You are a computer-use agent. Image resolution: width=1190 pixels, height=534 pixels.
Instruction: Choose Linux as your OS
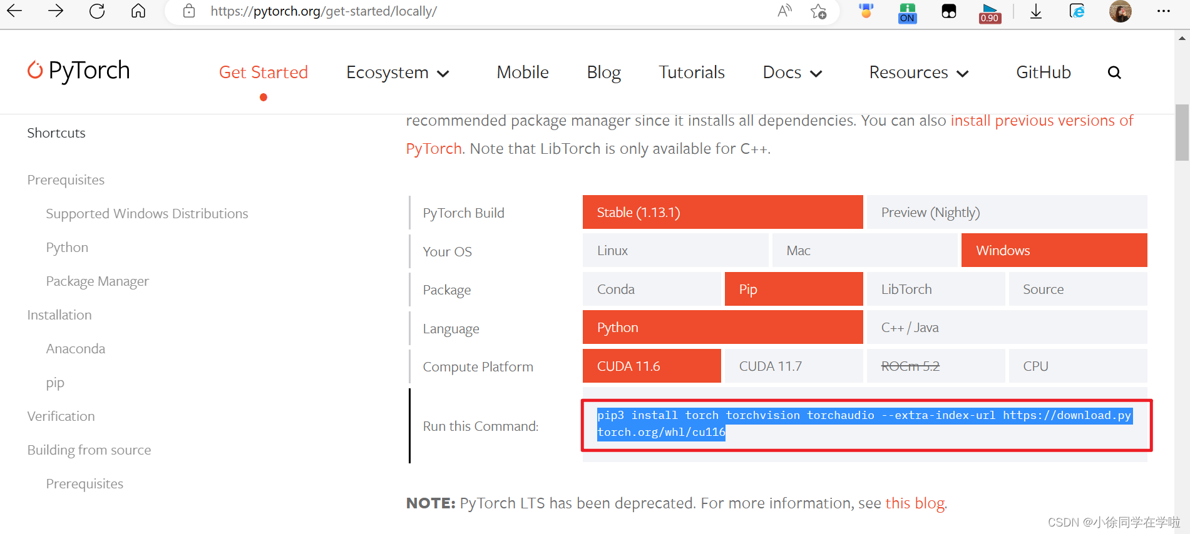tap(675, 250)
